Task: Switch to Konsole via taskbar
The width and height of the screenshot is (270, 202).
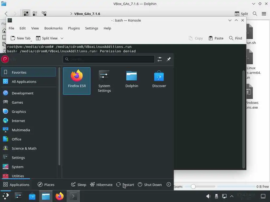Action: (x=73, y=196)
